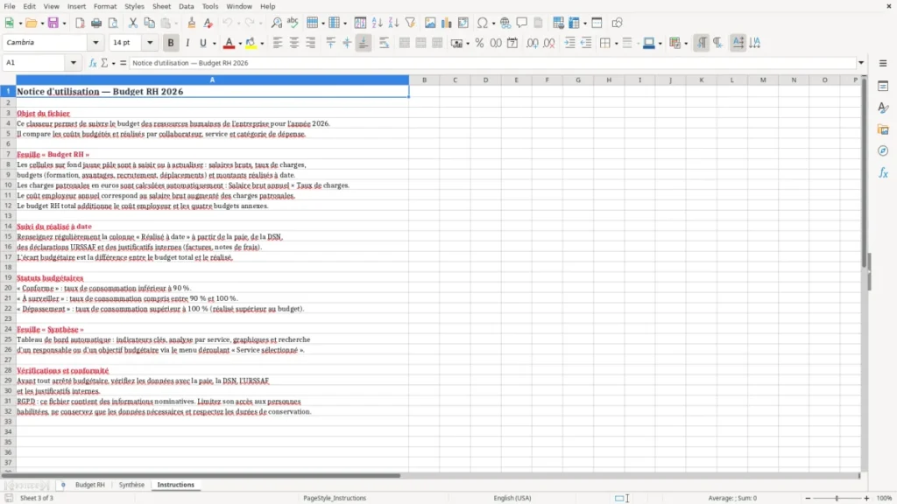Viewport: 897px width, 504px height.
Task: Center text horizontally
Action: coord(294,43)
